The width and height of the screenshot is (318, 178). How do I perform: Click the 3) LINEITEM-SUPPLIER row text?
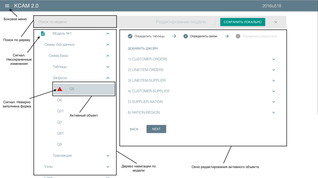click(x=147, y=80)
